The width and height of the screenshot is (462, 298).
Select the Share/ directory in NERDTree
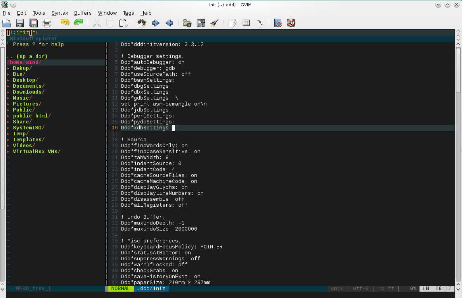22,122
